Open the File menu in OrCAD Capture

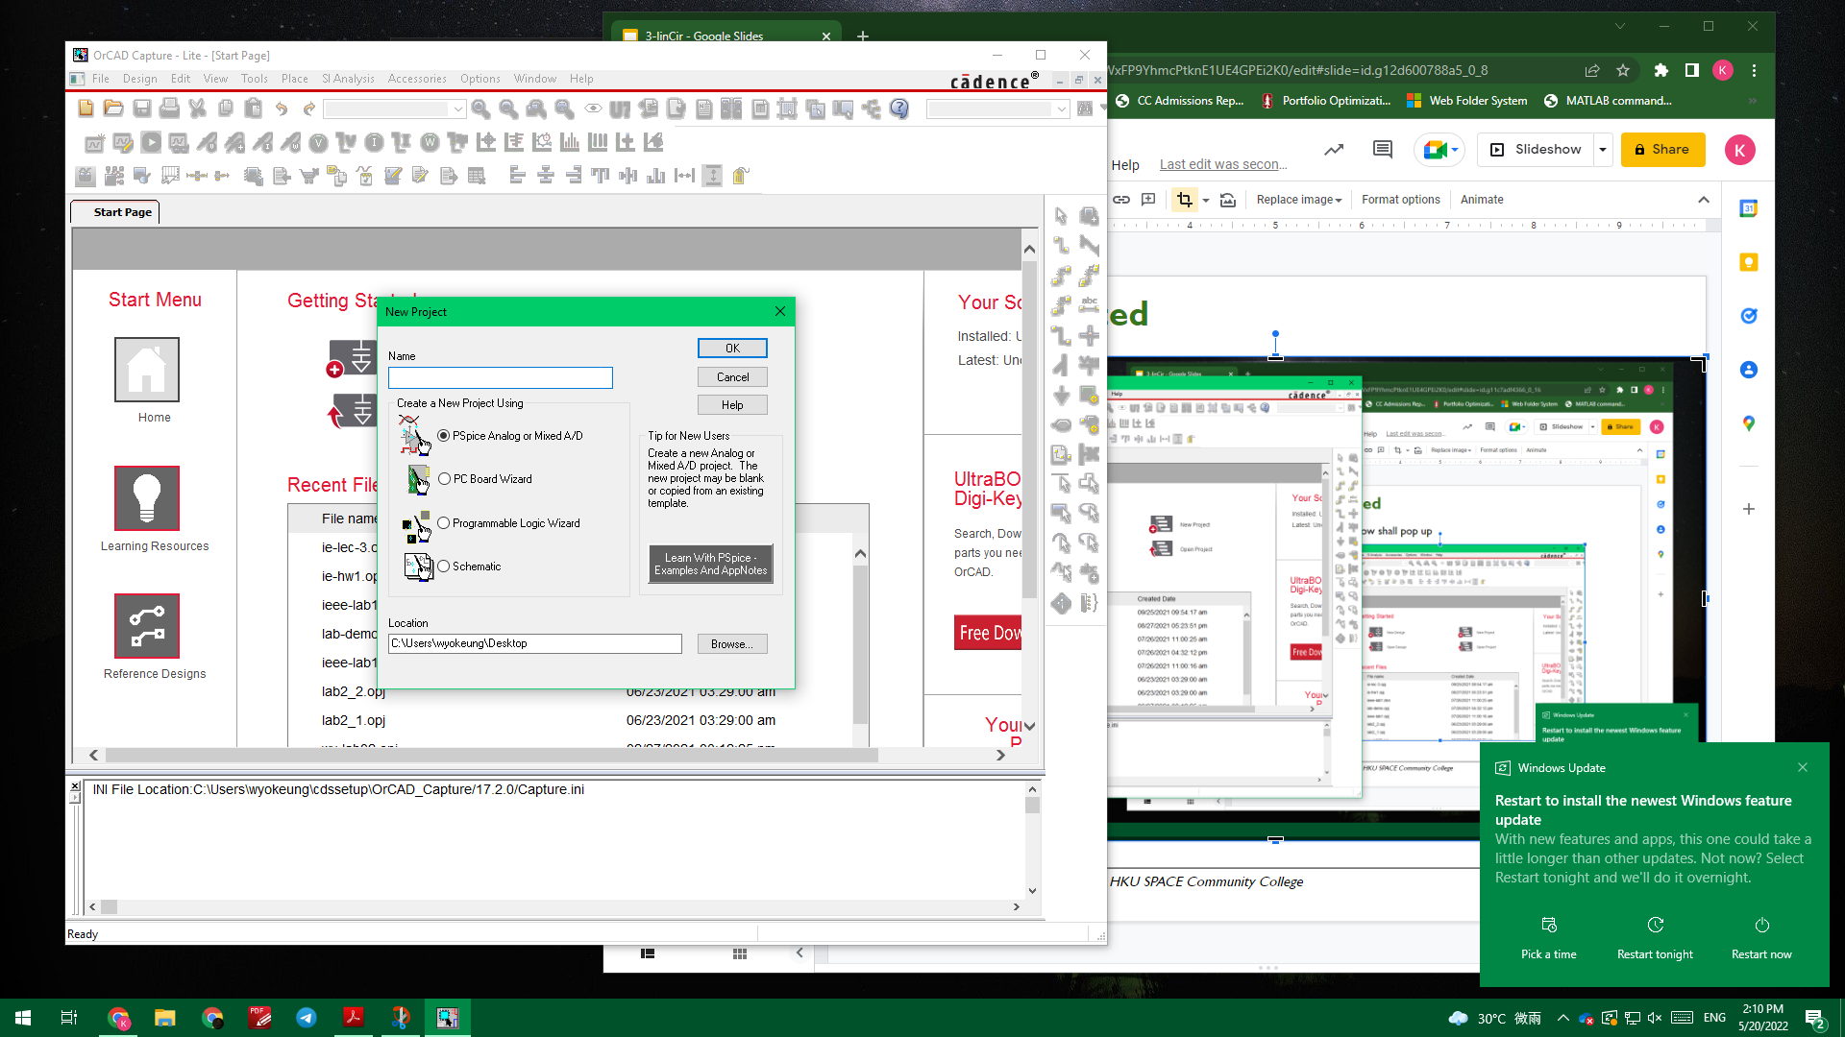coord(101,79)
